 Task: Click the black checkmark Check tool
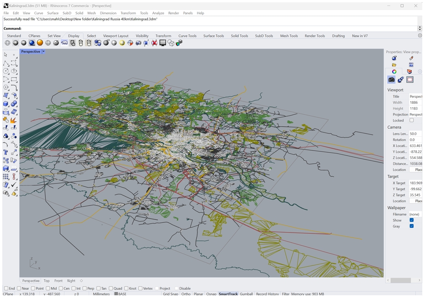coord(14,185)
